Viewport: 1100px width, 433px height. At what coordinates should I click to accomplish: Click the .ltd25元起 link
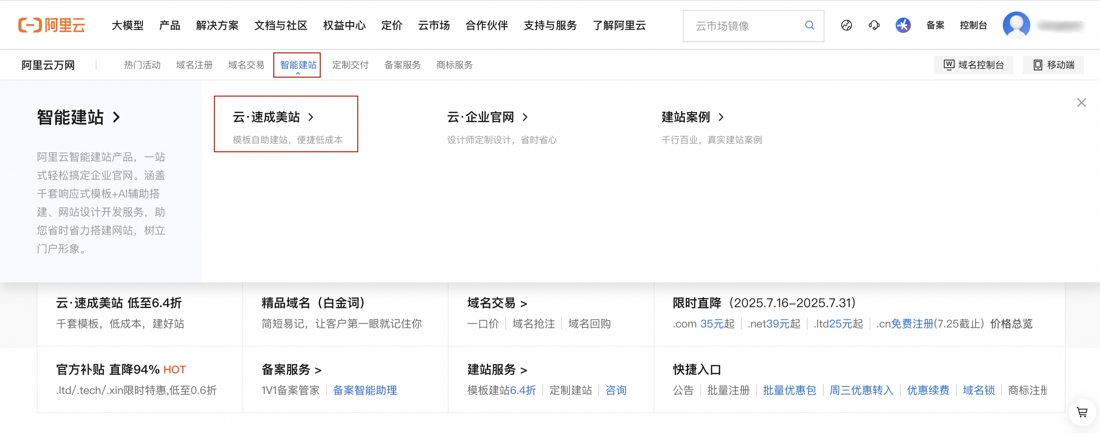pos(838,324)
